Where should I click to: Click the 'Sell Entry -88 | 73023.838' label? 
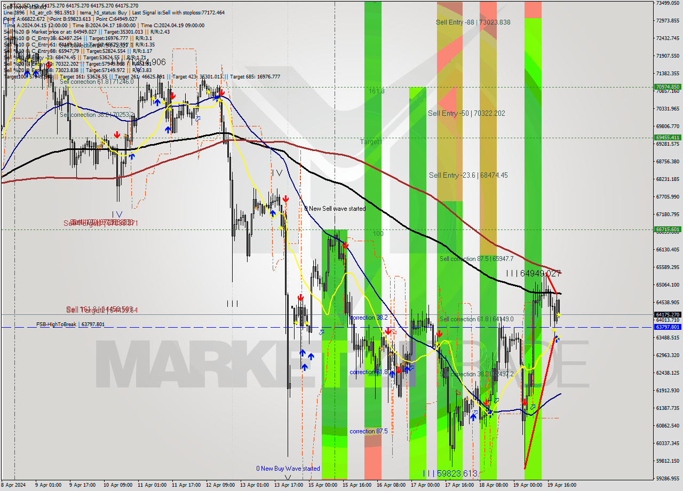tap(473, 22)
